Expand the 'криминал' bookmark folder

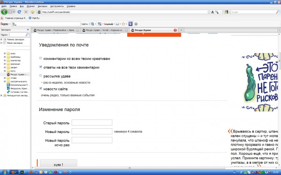[x=5, y=64]
